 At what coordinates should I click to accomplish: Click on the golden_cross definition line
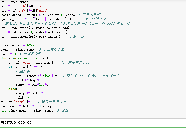pos(54,19)
